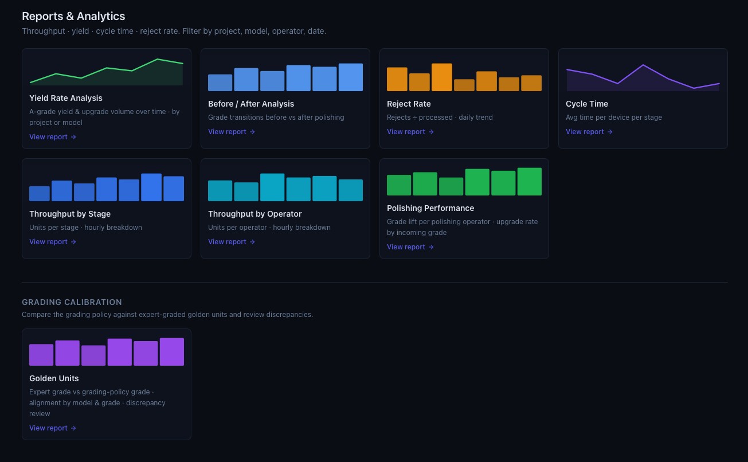This screenshot has width=748, height=462.
Task: Select the Yield Rate Analysis card title
Action: (66, 98)
